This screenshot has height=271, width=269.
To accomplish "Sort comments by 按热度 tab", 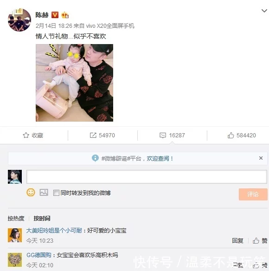I will (x=16, y=219).
